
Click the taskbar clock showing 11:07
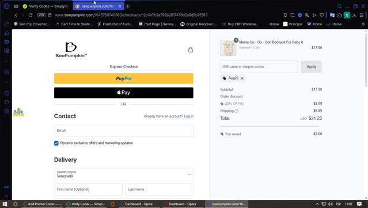[348, 204]
